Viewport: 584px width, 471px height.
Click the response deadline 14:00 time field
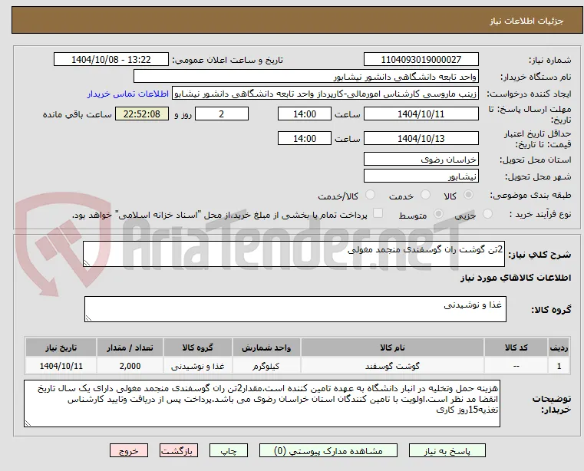click(305, 114)
